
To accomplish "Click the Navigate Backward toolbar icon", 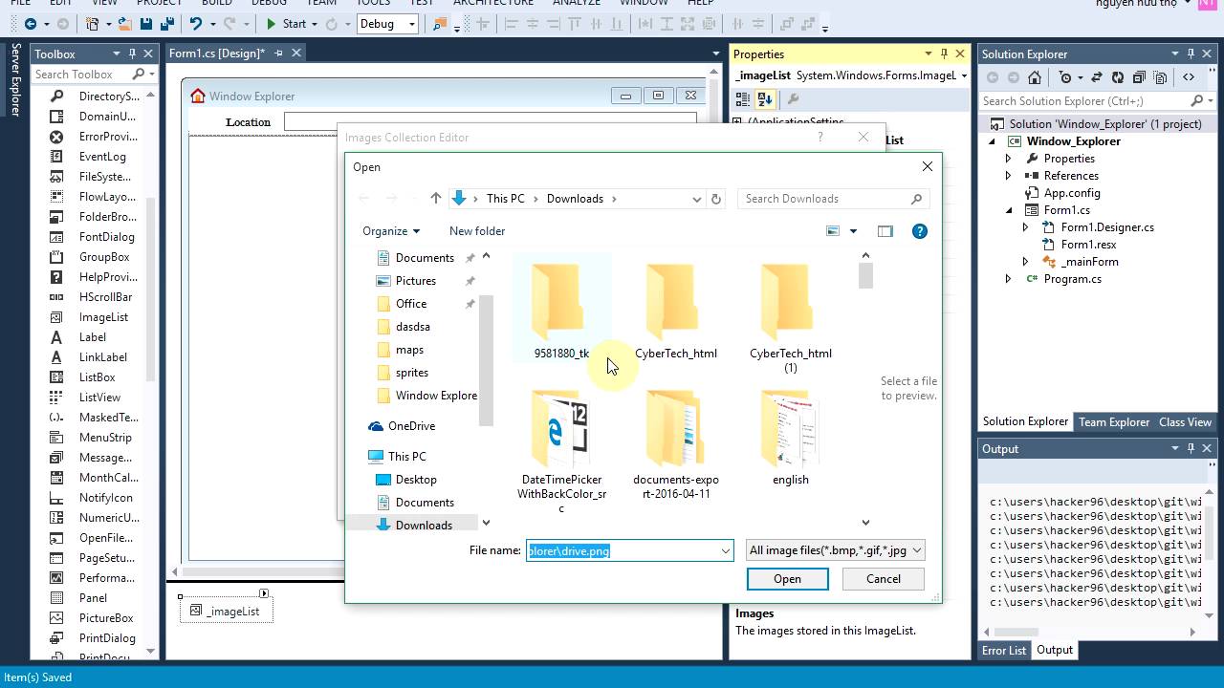I will point(31,24).
